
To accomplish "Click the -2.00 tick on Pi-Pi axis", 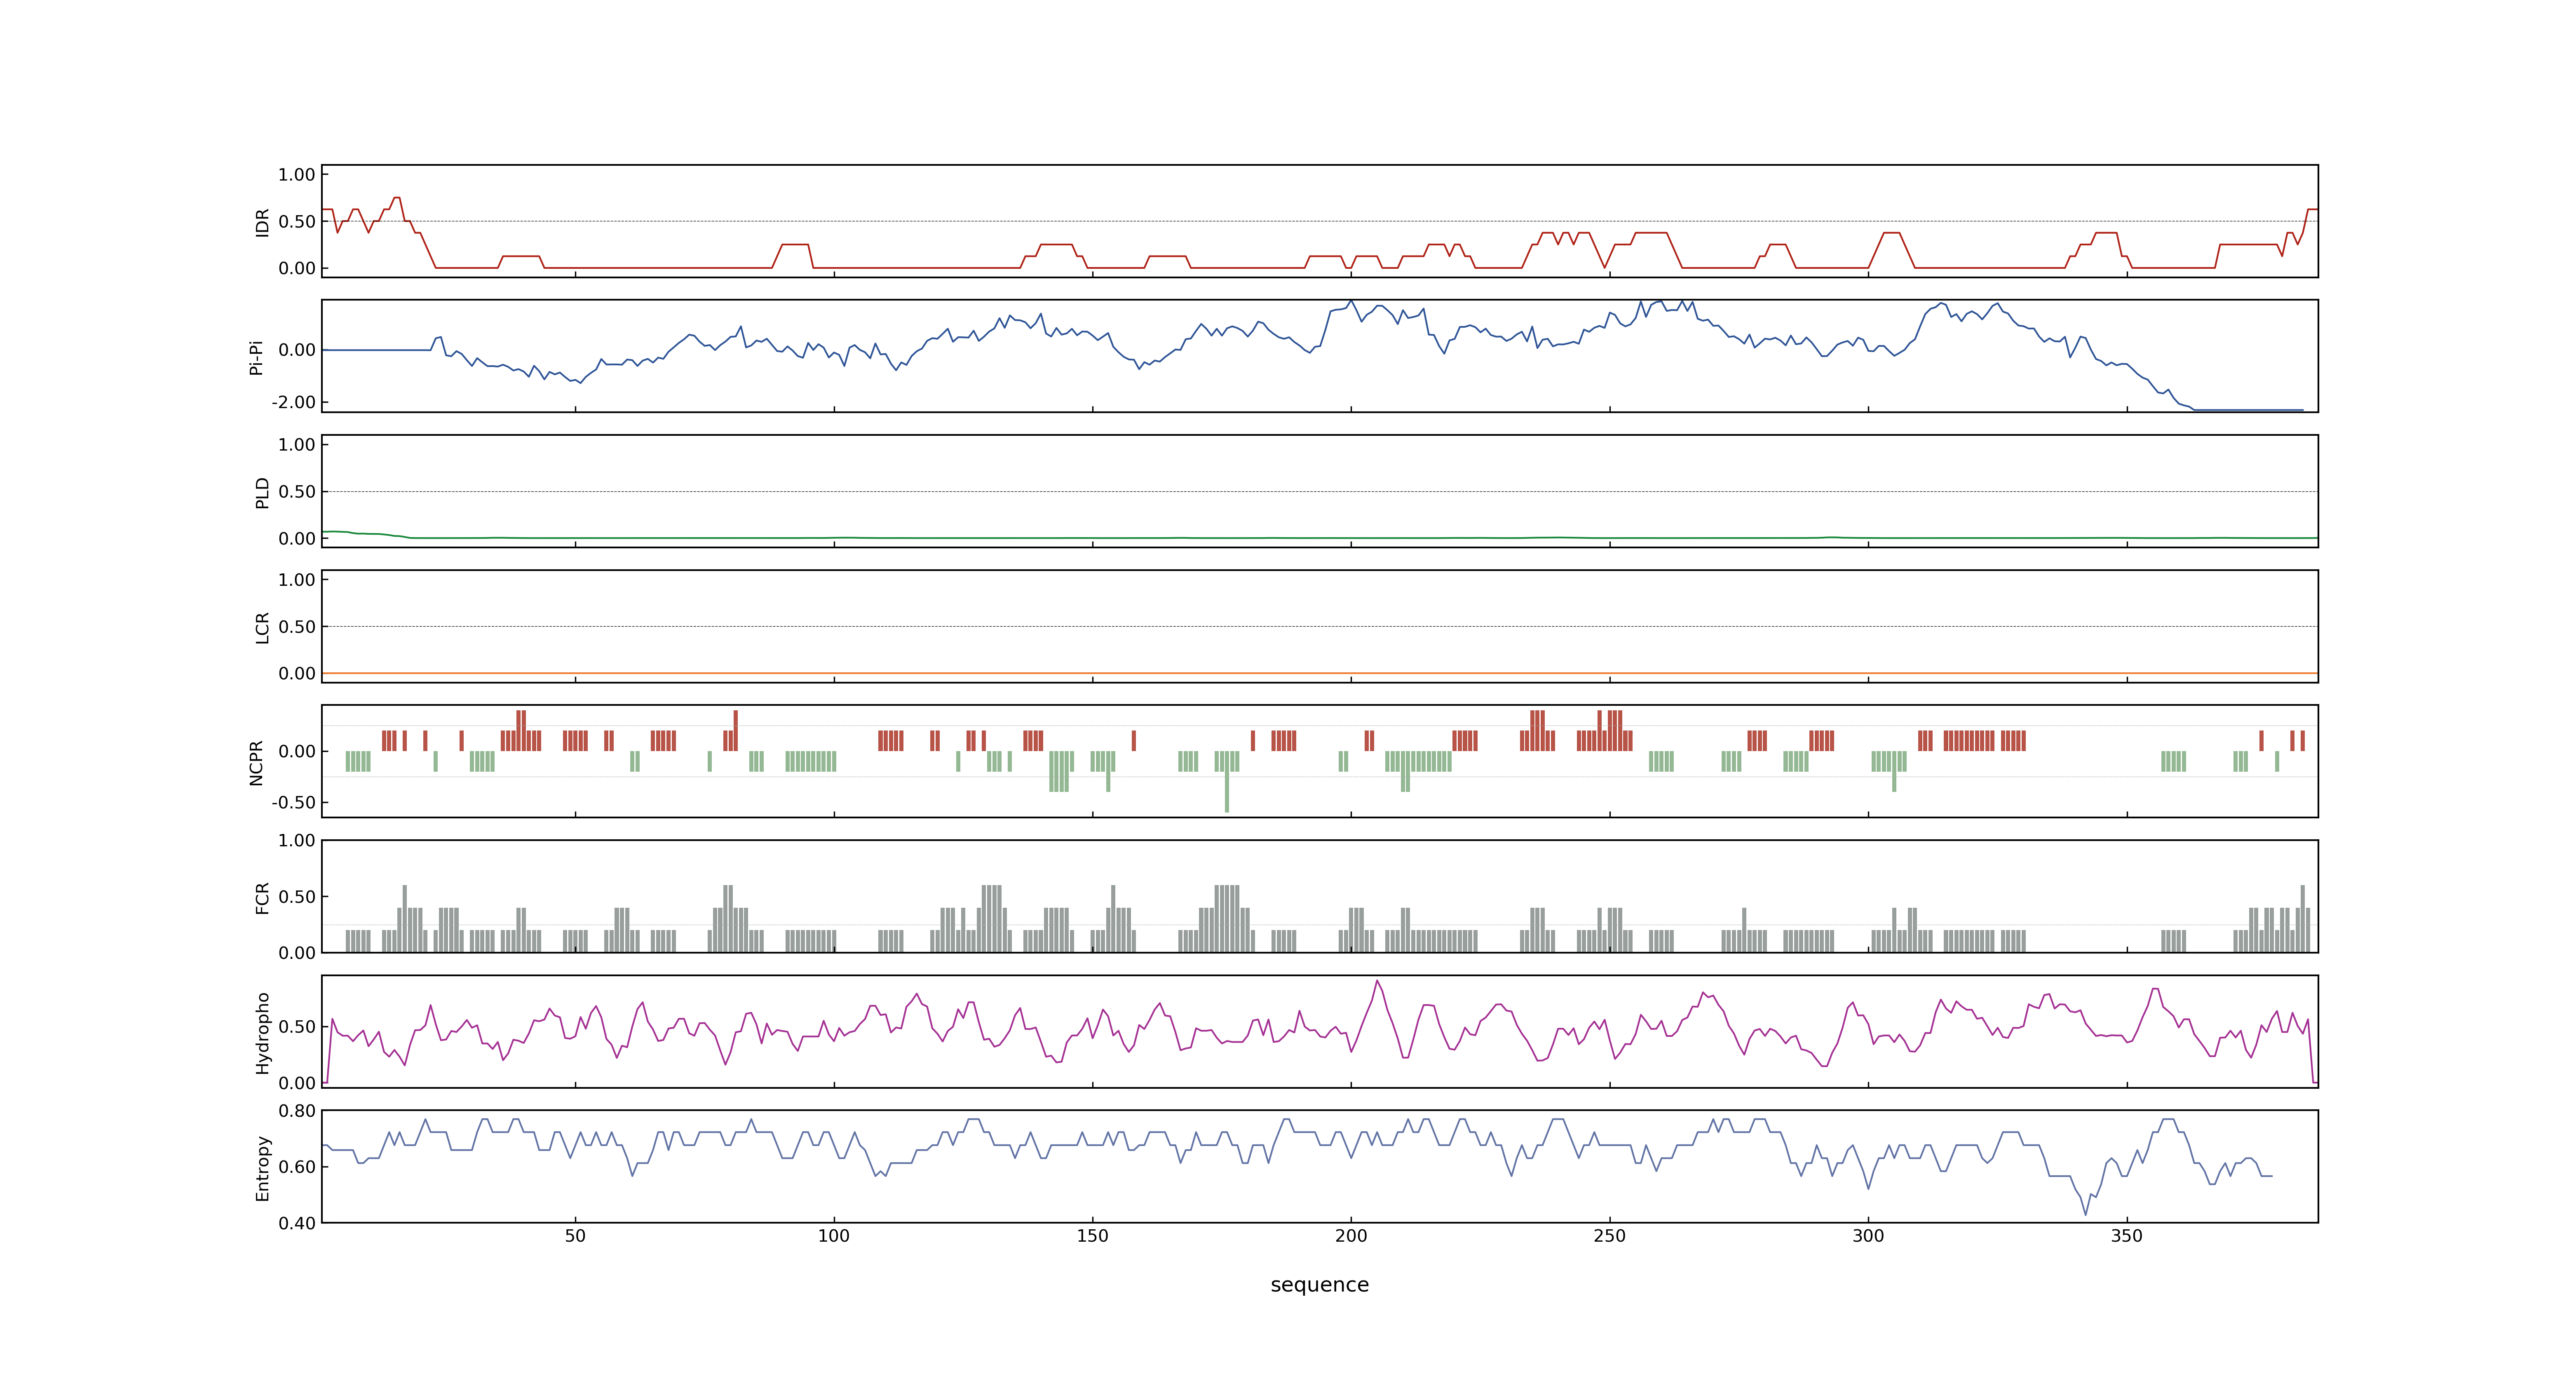I will point(293,402).
